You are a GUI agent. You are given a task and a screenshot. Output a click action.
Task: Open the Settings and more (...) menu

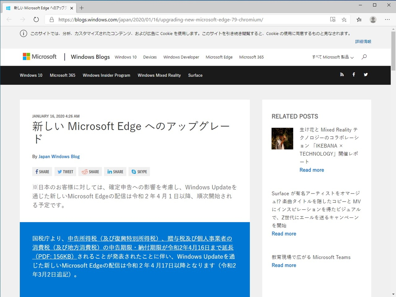pyautogui.click(x=387, y=19)
